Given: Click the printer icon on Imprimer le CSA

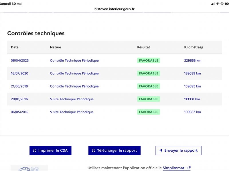Looking at the screenshot, I should coord(35,150).
